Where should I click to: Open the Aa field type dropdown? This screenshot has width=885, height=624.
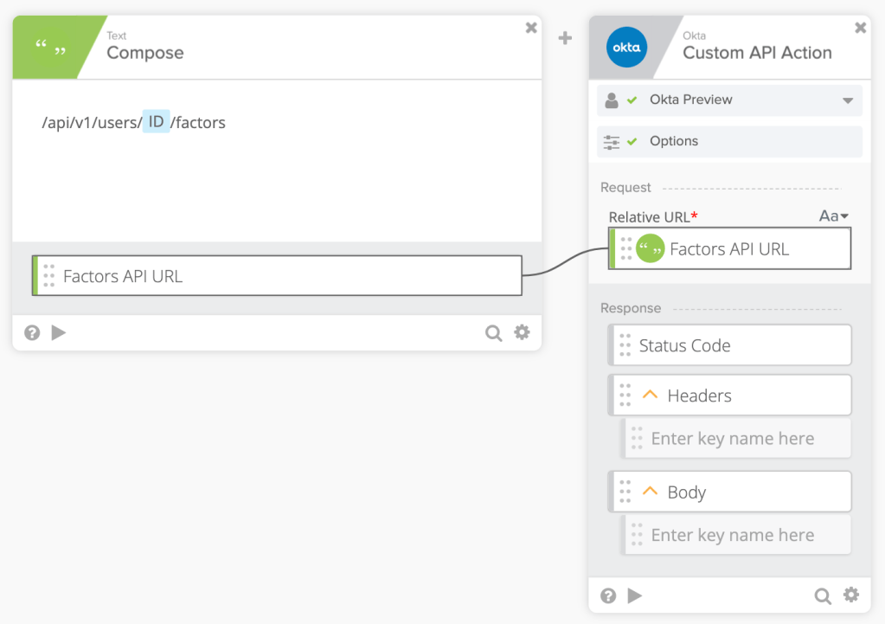(833, 216)
